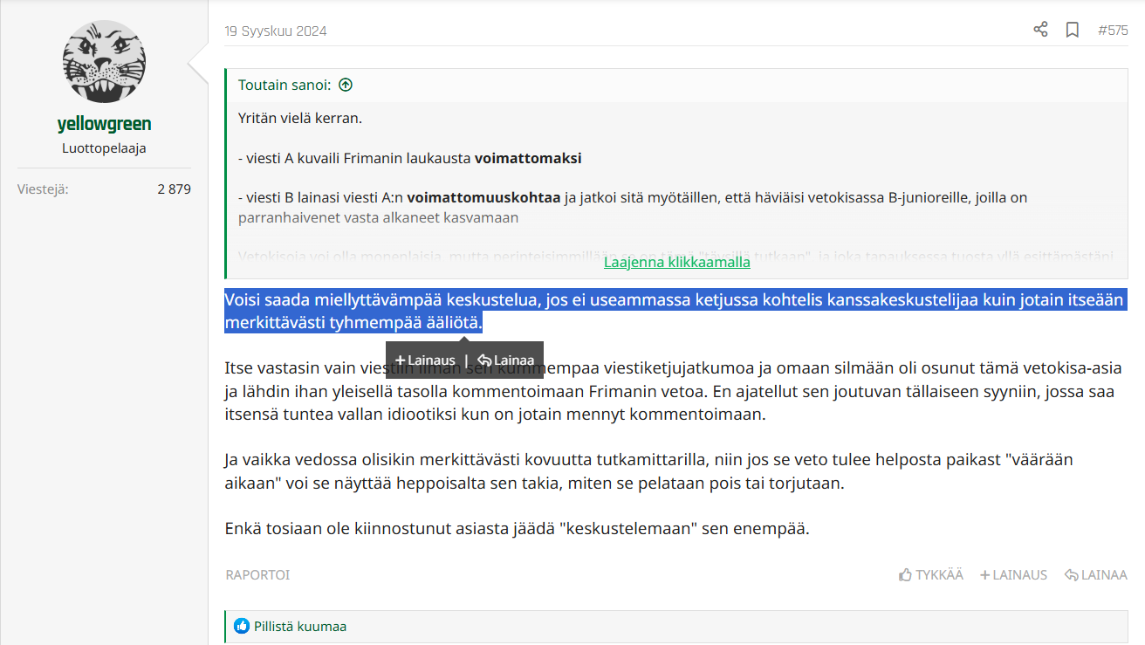
Task: Bookmark this post with the bookmark icon
Action: (1073, 30)
